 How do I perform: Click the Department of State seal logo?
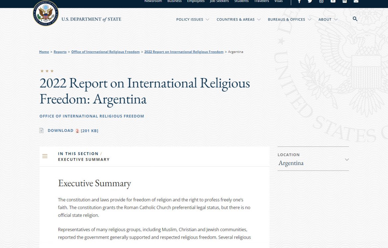click(x=46, y=14)
